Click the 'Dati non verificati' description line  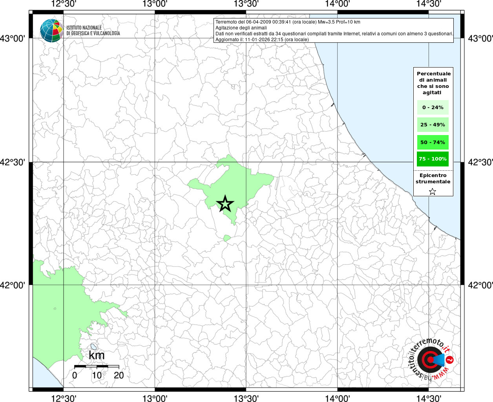[334, 34]
